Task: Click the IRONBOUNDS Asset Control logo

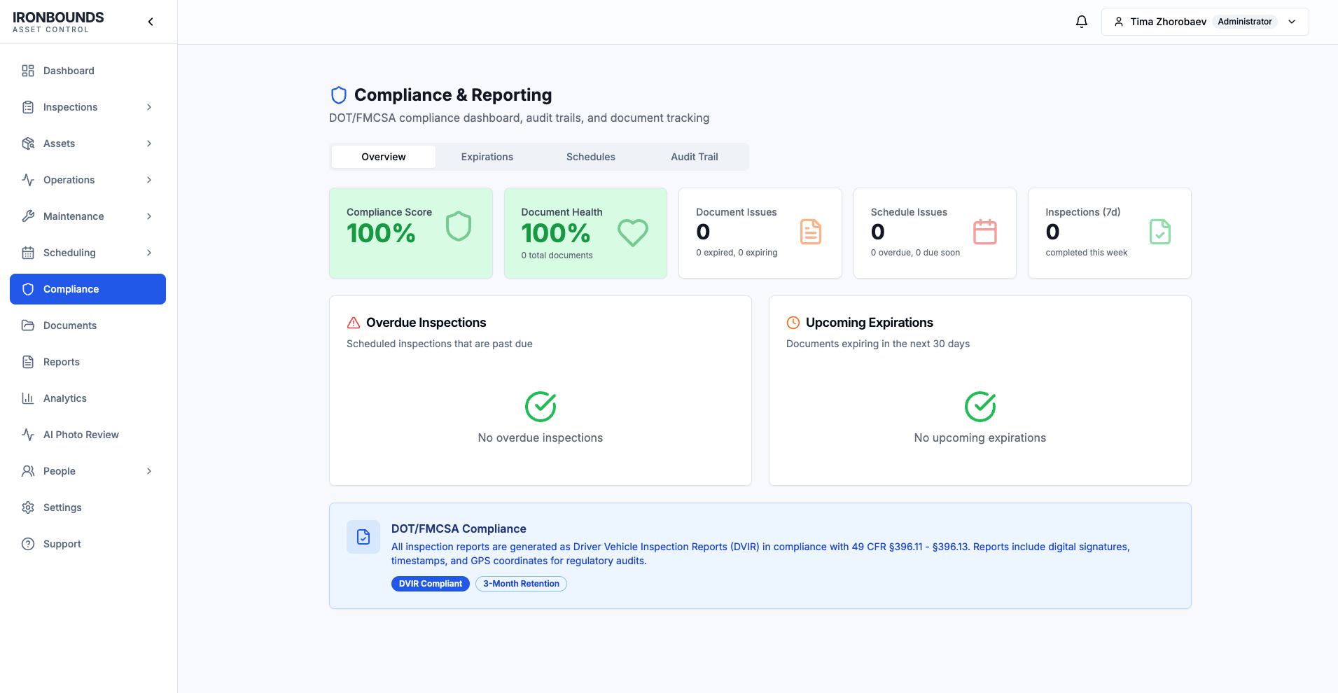Action: (x=58, y=22)
